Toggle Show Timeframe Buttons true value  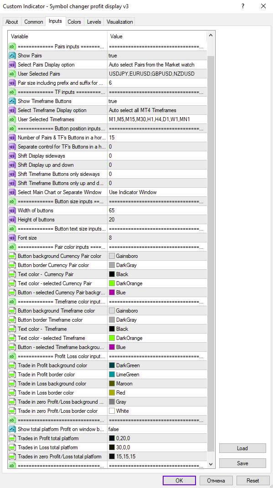(157, 101)
